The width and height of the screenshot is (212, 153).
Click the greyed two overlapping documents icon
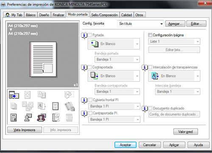pyautogui.click(x=42, y=95)
